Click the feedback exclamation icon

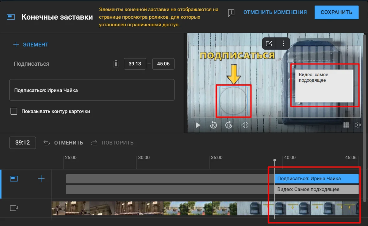pyautogui.click(x=231, y=13)
